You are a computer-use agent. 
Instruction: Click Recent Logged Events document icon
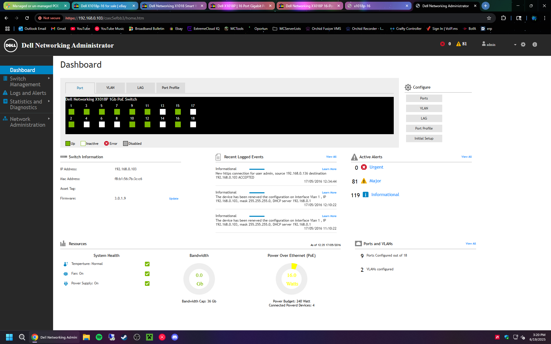(218, 157)
